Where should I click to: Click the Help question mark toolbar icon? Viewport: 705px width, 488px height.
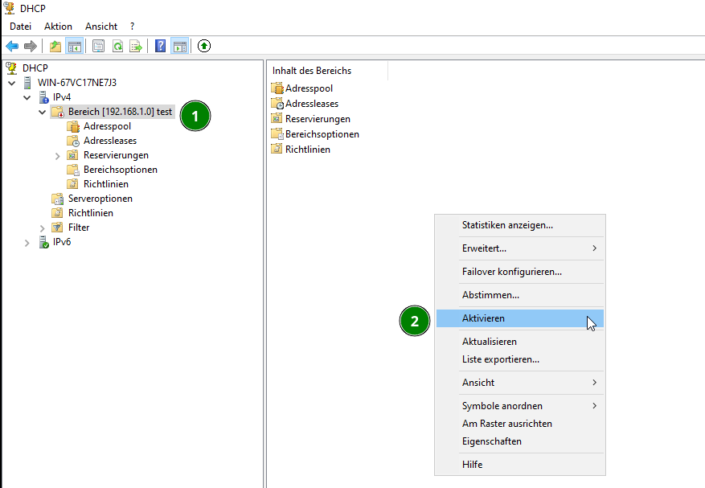(x=159, y=46)
